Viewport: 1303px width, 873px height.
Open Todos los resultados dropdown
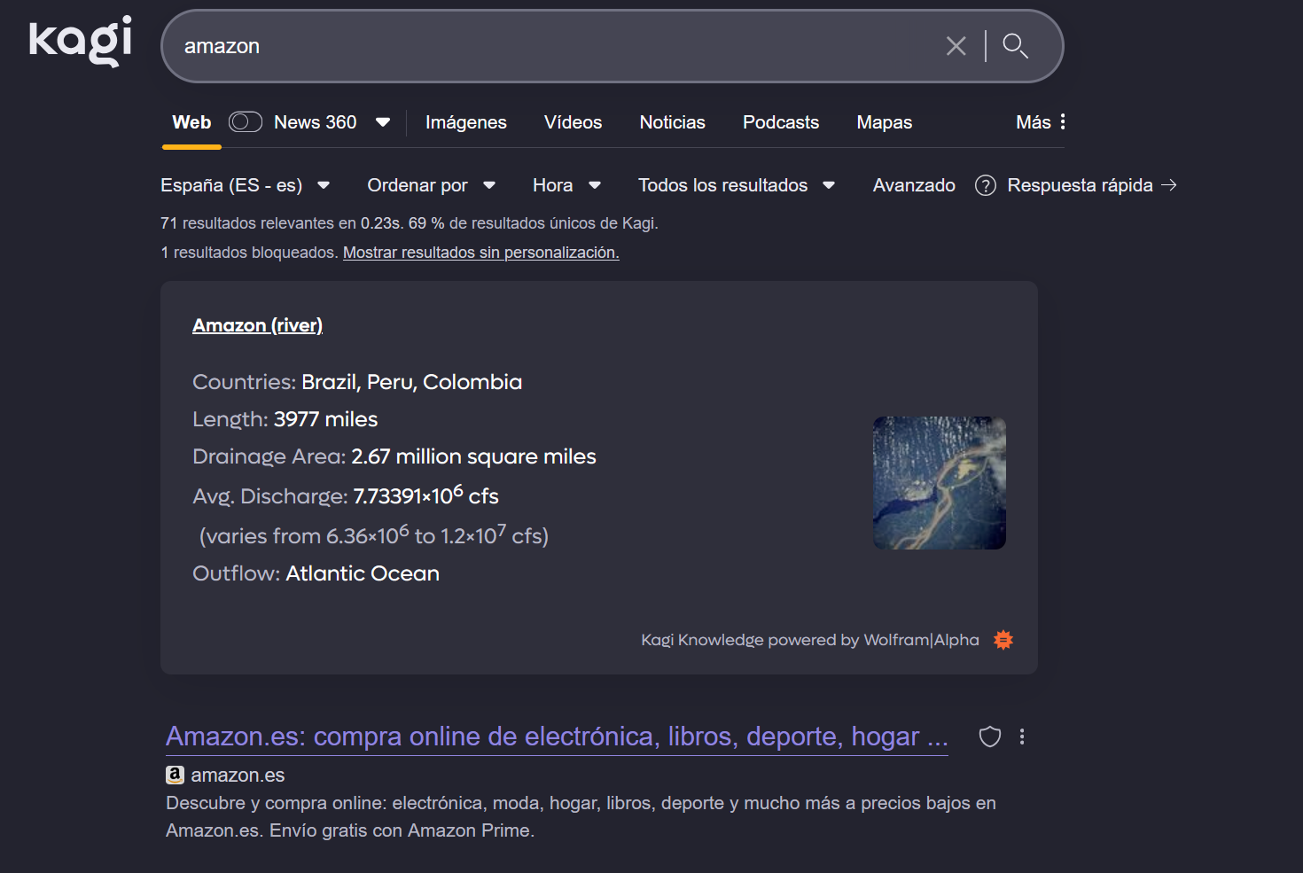[x=736, y=185]
